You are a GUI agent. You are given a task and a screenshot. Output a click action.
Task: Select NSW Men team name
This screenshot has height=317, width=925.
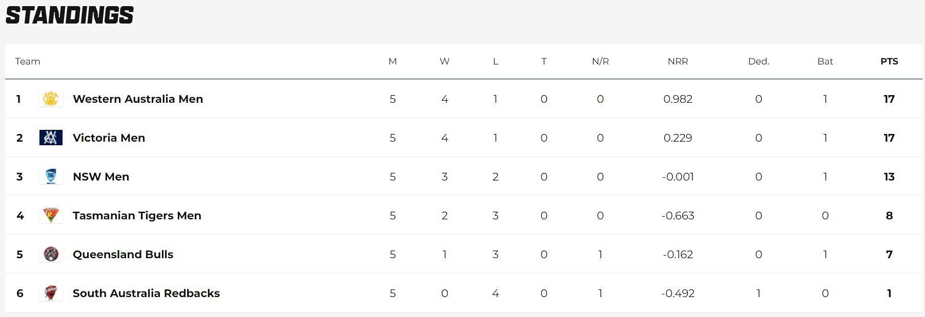tap(101, 176)
